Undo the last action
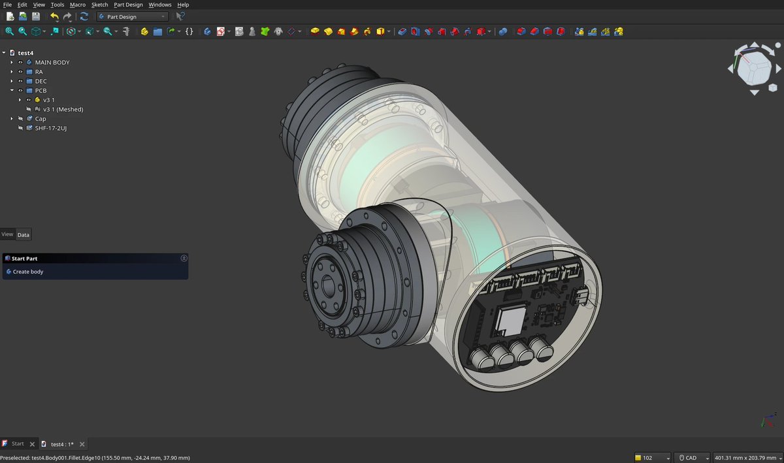Image resolution: width=784 pixels, height=463 pixels. pos(54,16)
